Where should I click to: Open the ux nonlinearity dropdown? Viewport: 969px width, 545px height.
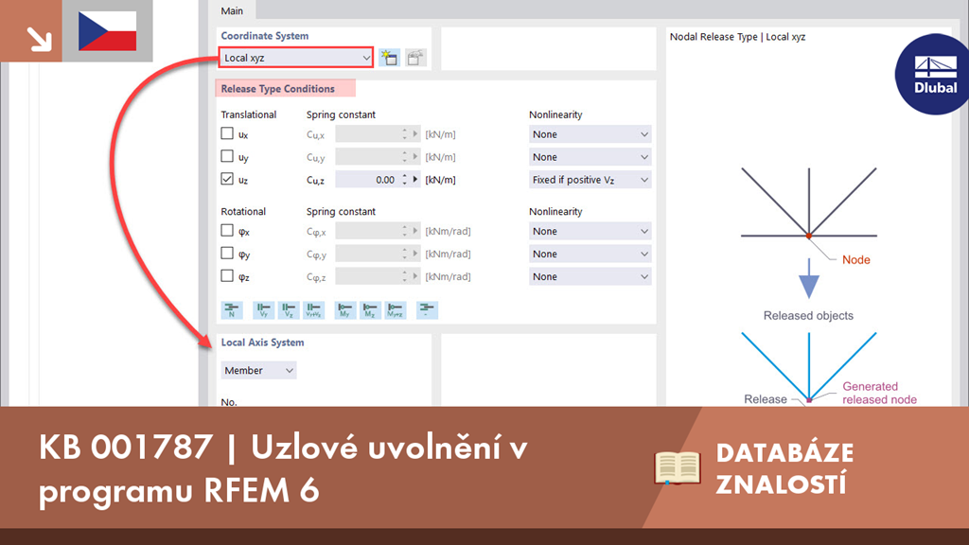click(x=590, y=134)
